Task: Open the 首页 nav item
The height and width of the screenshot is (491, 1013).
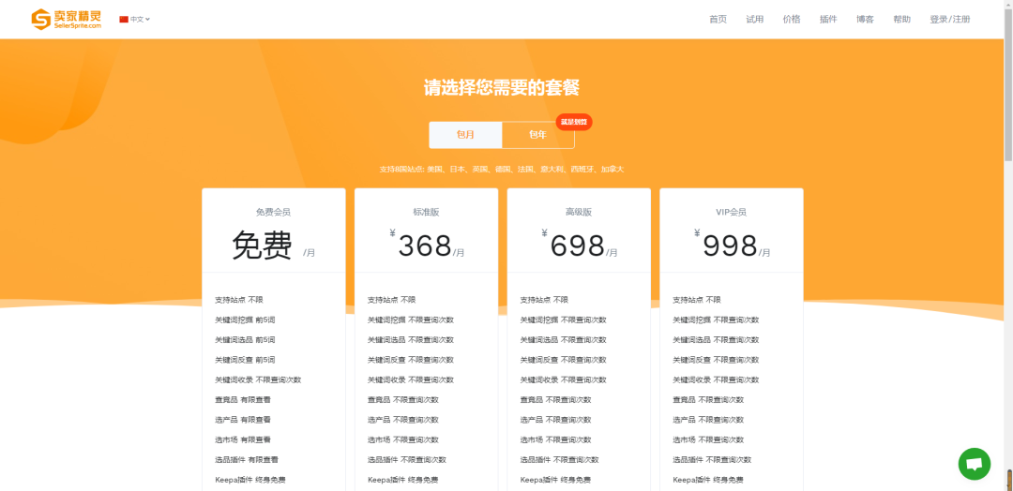Action: (718, 20)
